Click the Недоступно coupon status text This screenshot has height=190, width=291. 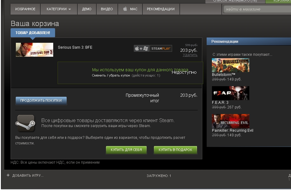[x=184, y=72]
